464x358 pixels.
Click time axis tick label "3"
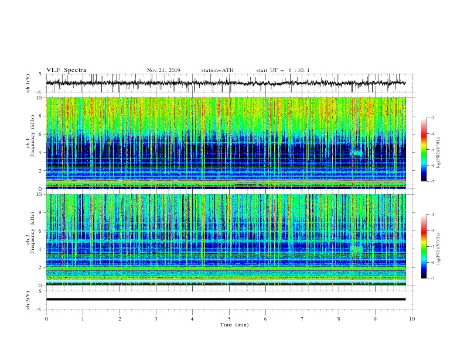[156, 319]
